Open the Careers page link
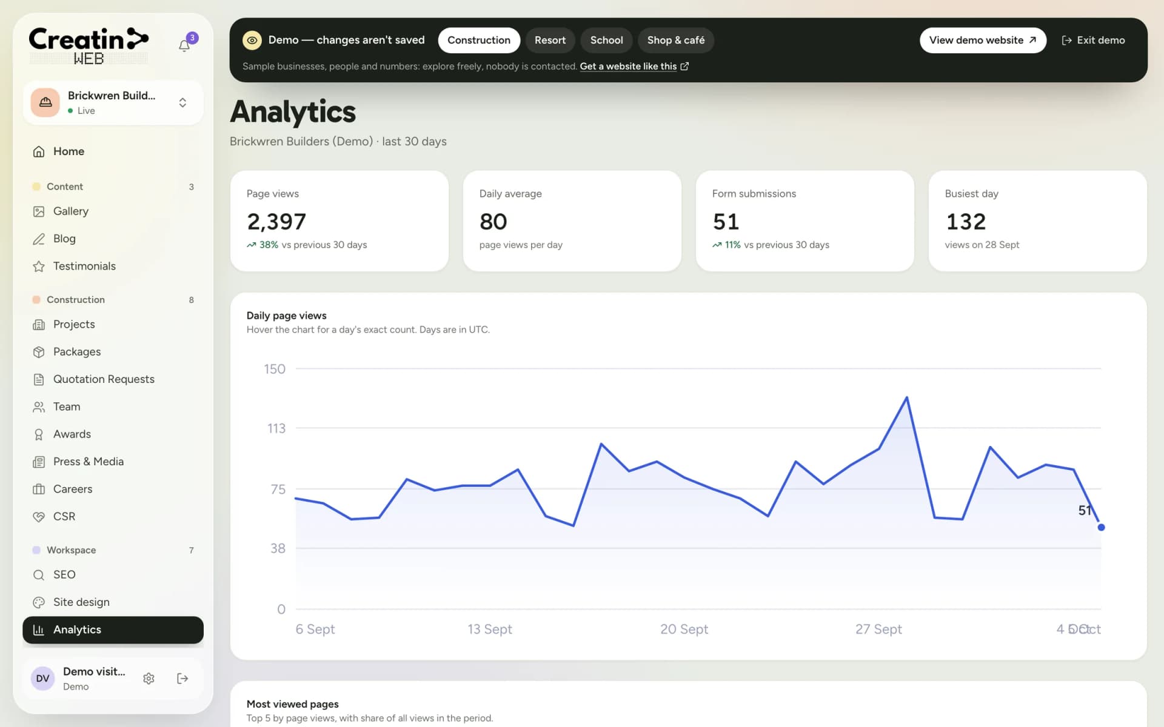Screen dimensions: 1164x727 click(x=113, y=489)
